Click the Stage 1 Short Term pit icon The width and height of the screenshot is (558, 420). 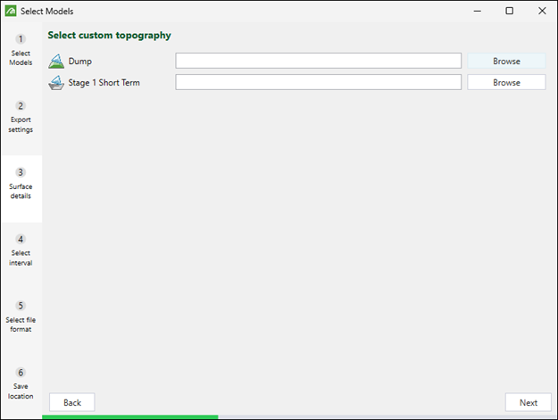click(x=56, y=83)
